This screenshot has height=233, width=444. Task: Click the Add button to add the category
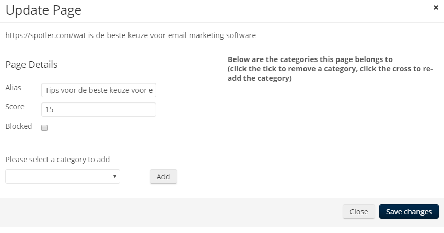coord(163,177)
